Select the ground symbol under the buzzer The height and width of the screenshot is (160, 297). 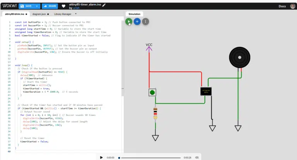[x=238, y=128]
